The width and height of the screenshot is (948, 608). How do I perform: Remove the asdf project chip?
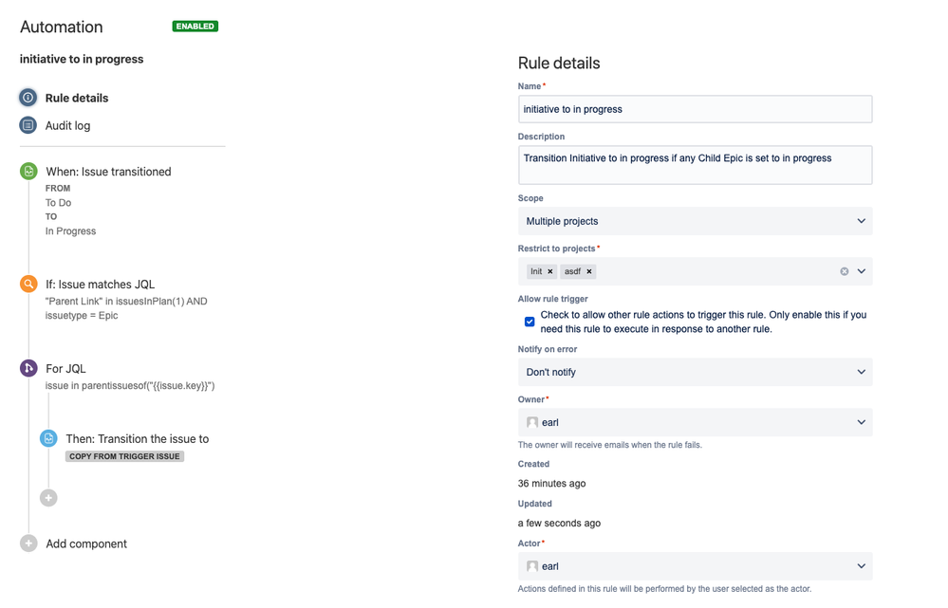(589, 271)
